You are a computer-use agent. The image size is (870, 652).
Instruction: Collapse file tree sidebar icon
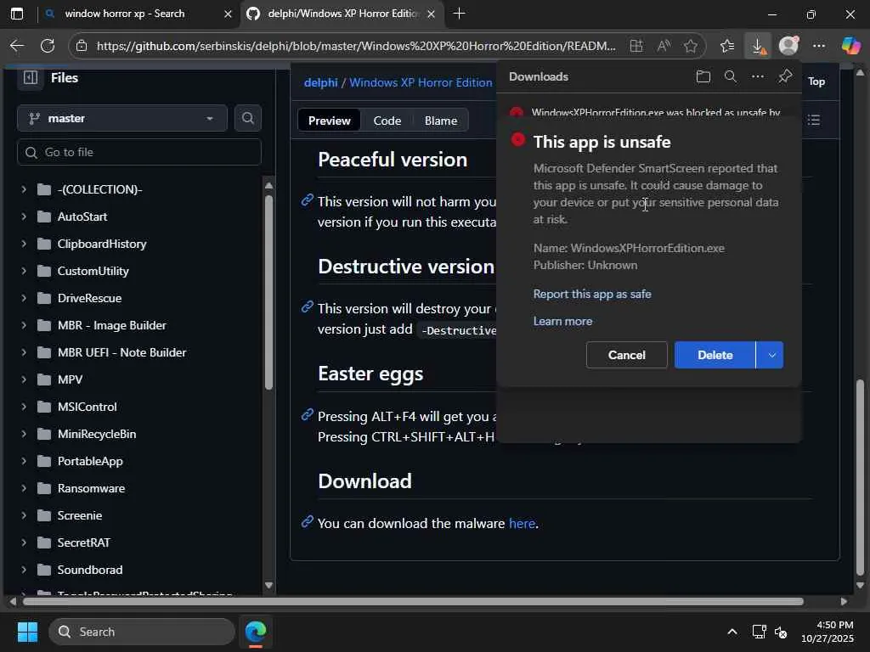click(31, 77)
